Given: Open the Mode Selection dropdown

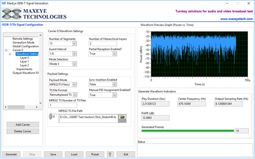Looking at the screenshot, I should click(x=74, y=64).
